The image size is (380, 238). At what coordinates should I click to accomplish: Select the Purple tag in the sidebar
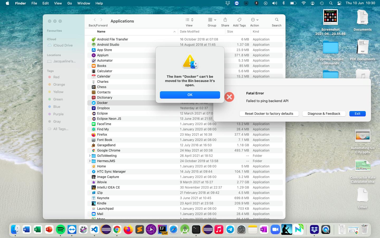[x=58, y=114]
